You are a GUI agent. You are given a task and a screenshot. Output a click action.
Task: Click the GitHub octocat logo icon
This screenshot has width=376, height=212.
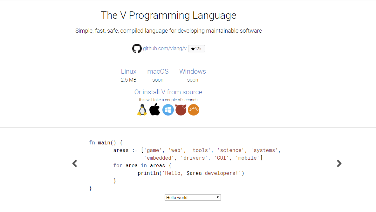tap(137, 48)
